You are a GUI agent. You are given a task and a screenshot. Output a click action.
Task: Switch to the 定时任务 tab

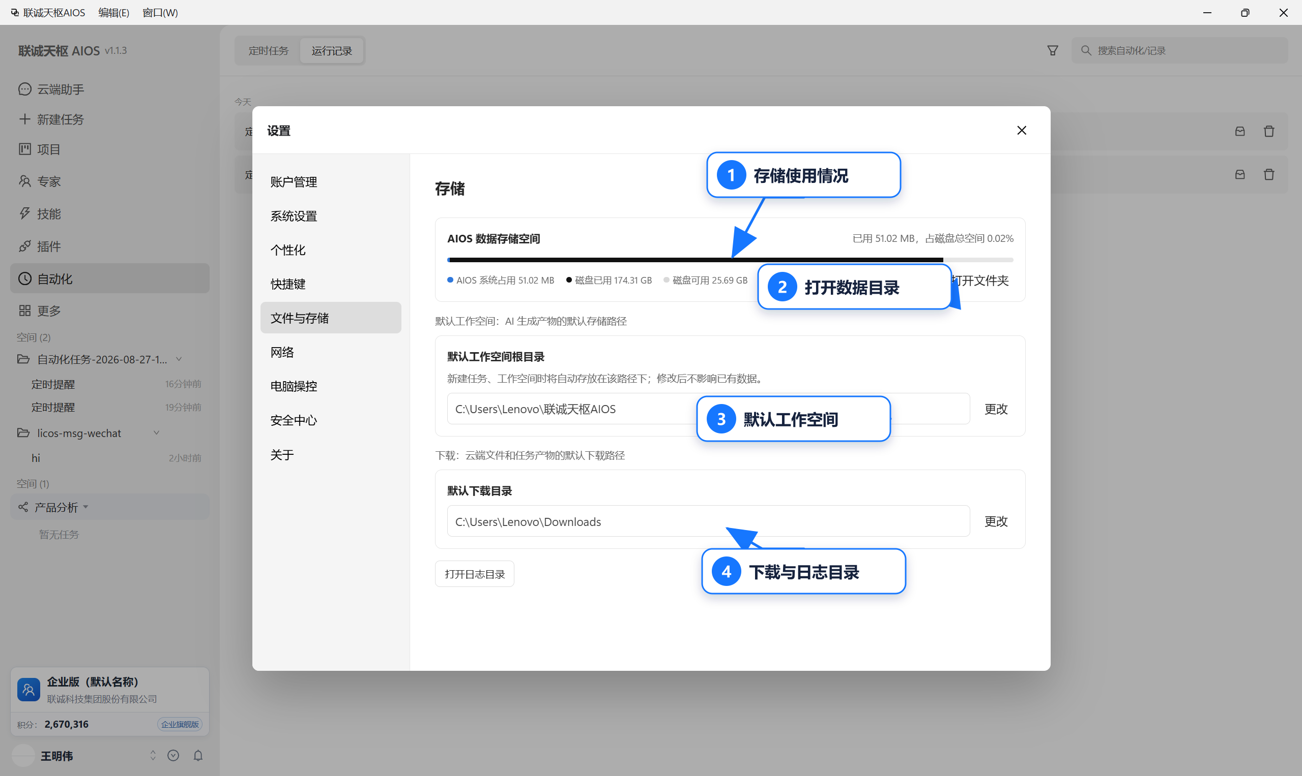269,51
